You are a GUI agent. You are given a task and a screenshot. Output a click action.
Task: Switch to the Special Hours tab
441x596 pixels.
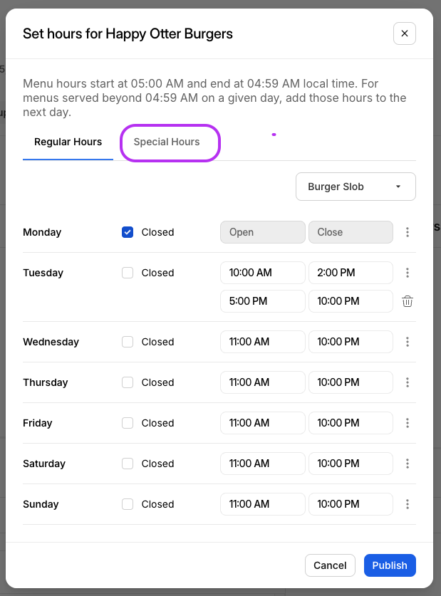click(x=167, y=142)
